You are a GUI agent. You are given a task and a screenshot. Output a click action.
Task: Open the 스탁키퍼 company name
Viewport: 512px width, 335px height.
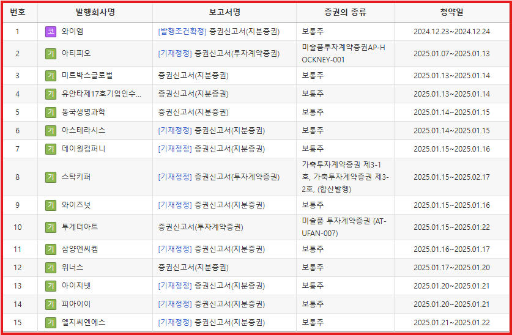[76, 177]
